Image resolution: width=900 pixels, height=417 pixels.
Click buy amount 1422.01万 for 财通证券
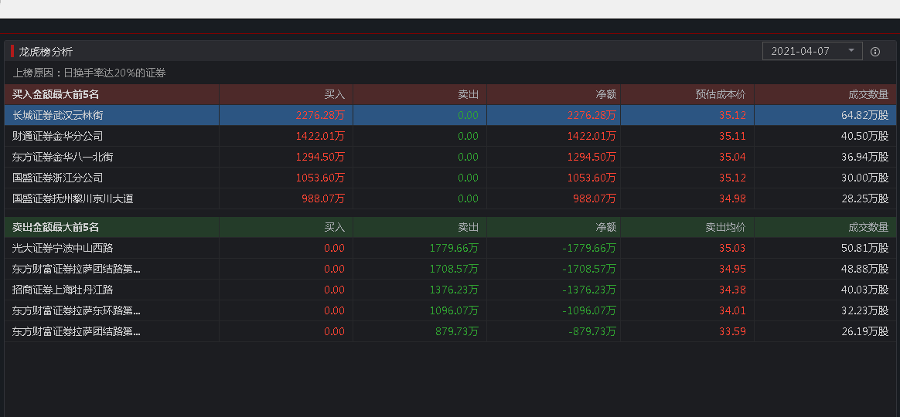[x=320, y=136]
